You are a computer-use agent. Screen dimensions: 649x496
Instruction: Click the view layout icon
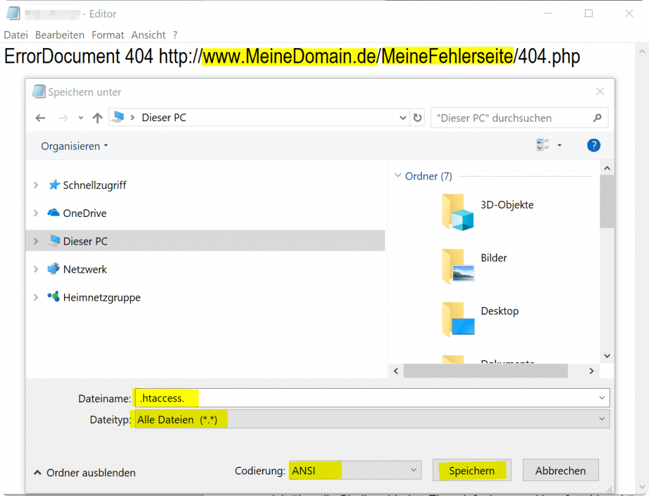[543, 145]
